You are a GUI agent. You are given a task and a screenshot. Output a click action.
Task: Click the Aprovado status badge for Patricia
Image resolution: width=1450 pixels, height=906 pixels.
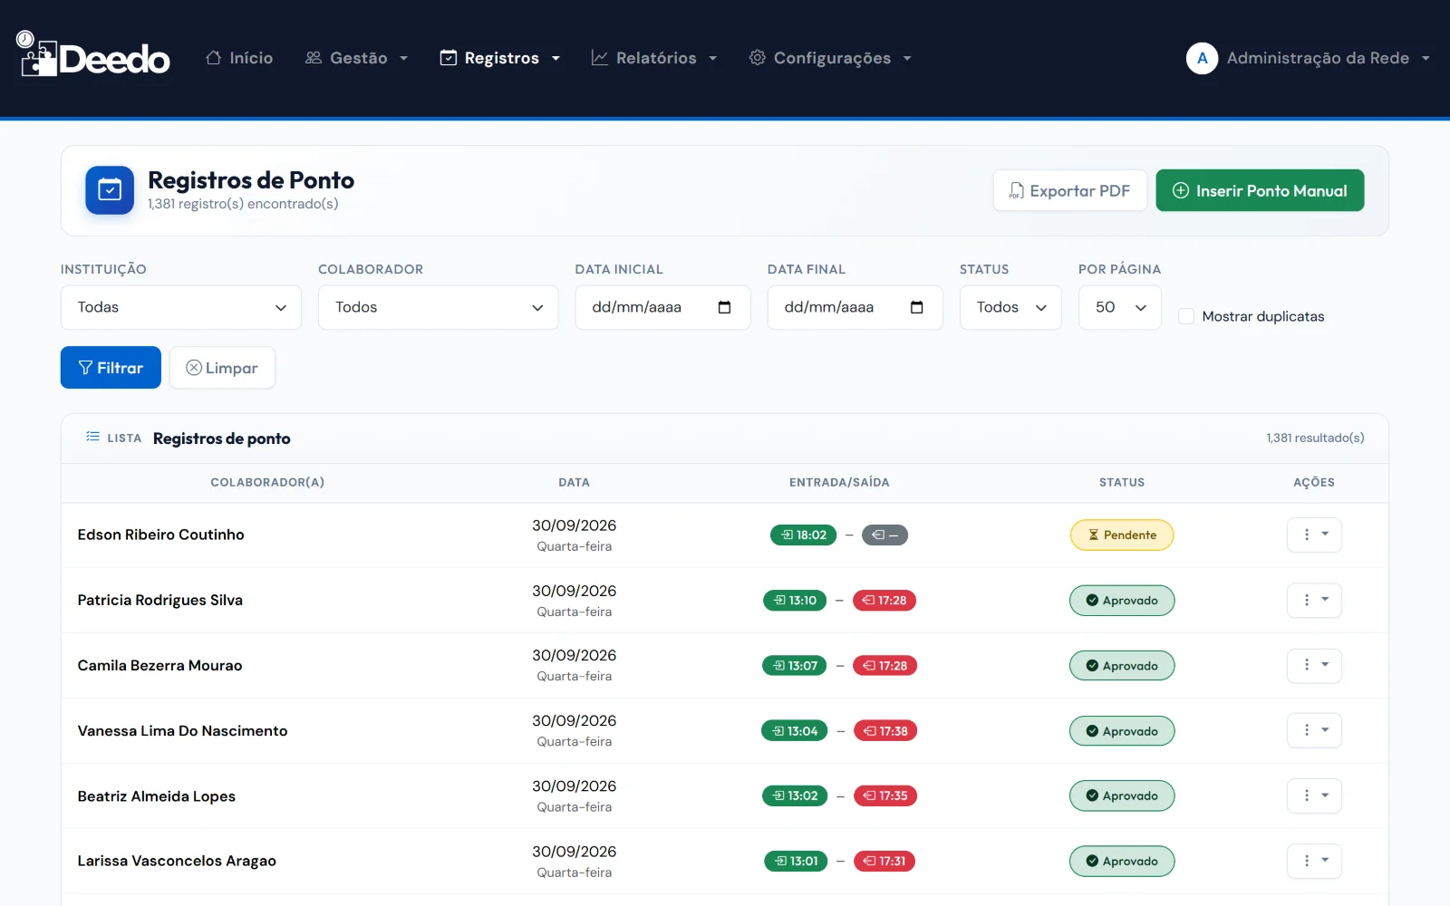click(x=1122, y=600)
